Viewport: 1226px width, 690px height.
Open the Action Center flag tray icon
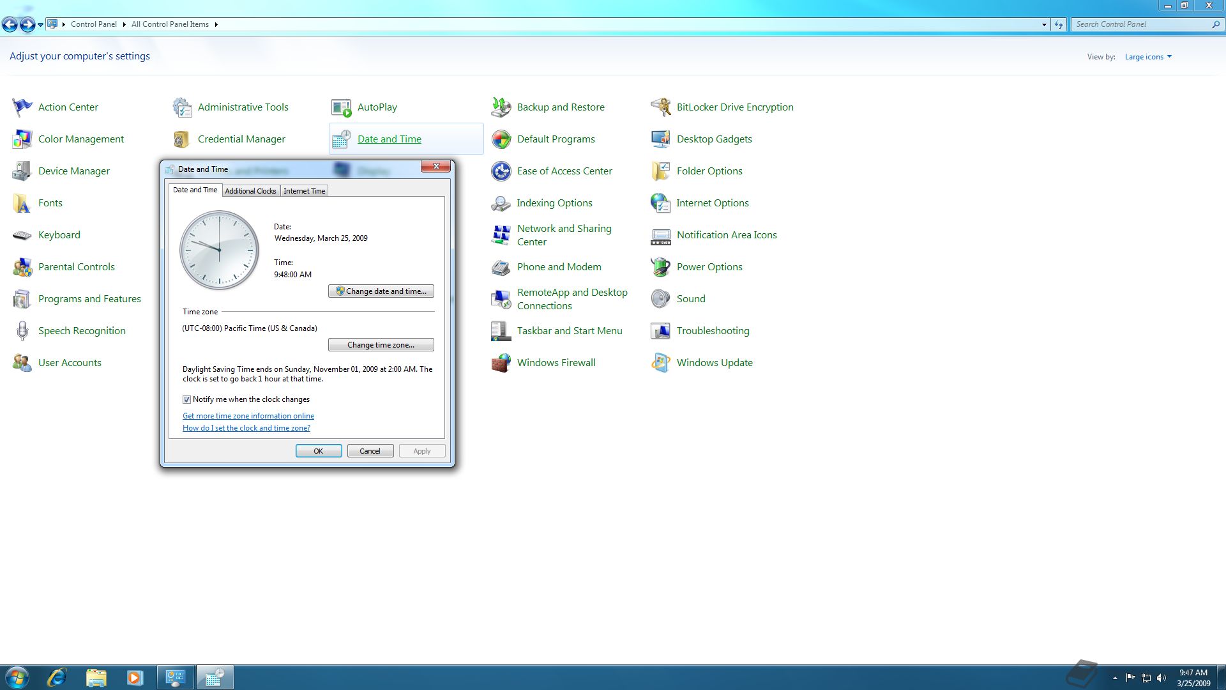click(1130, 678)
